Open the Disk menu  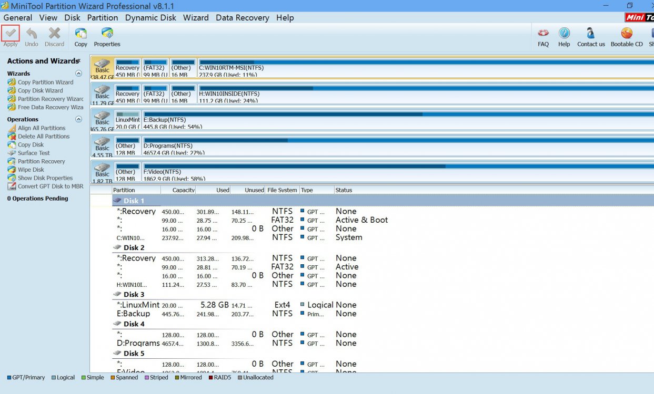tap(73, 17)
